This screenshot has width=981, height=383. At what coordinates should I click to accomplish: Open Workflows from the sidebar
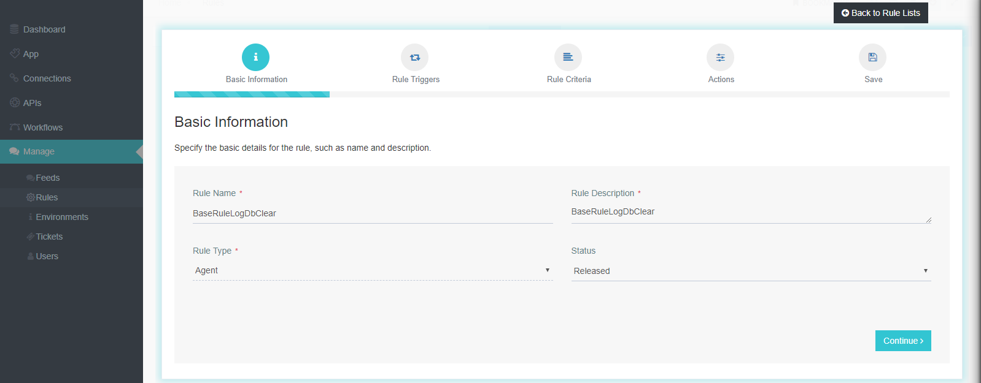tap(42, 127)
